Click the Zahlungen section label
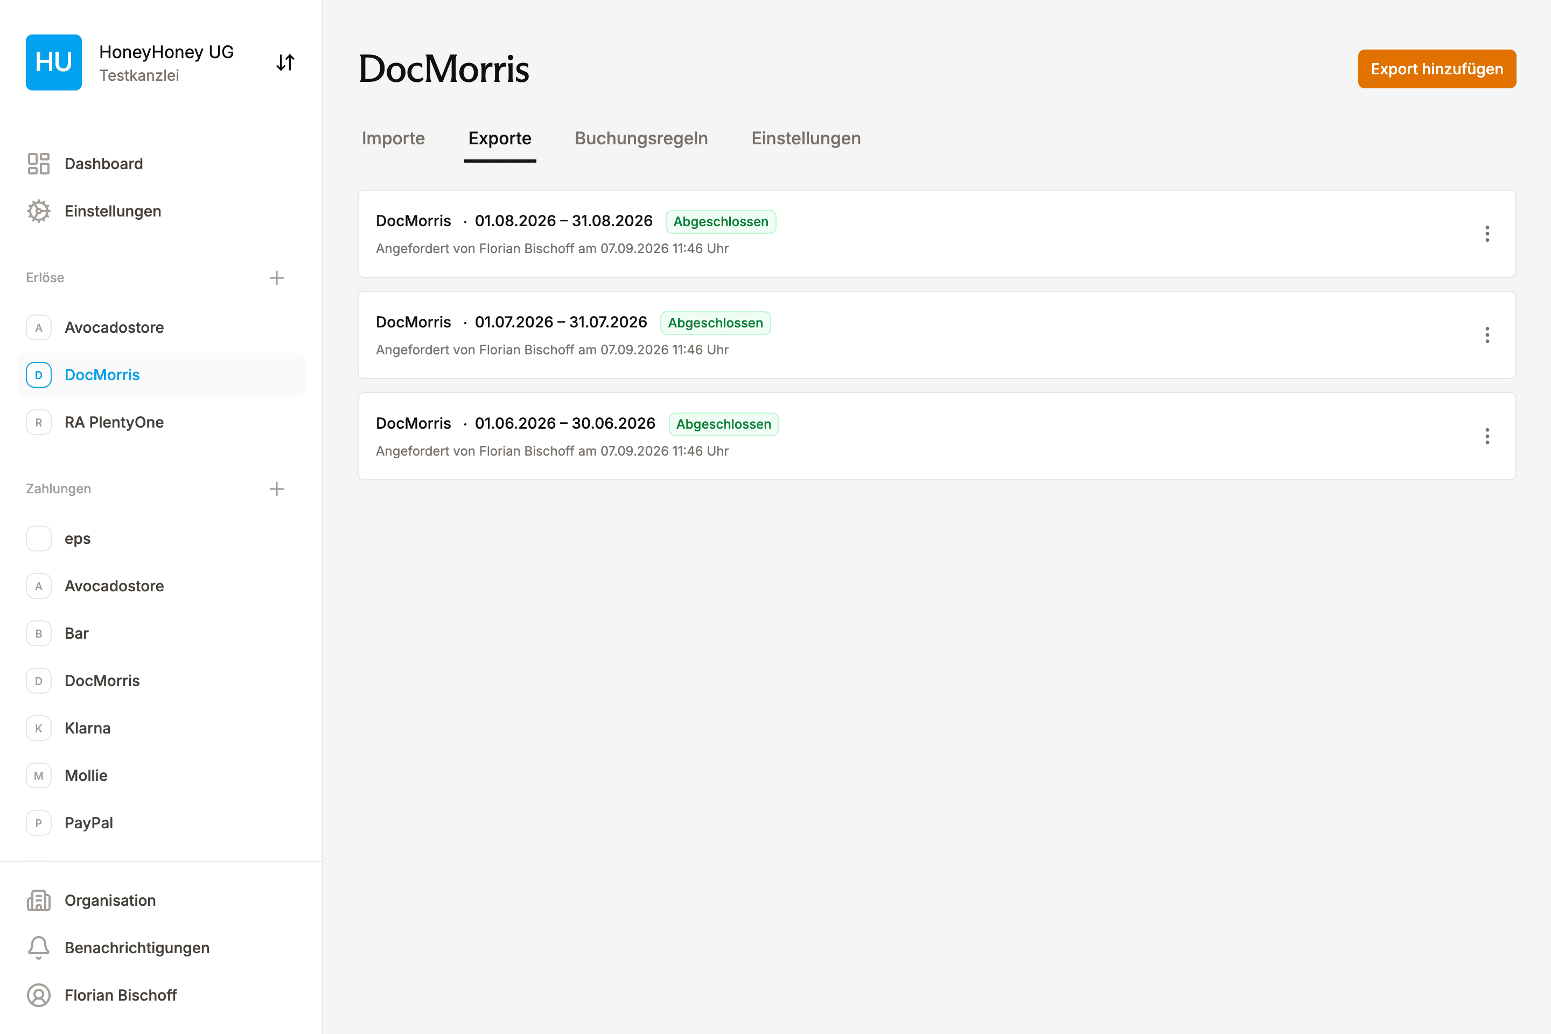The height and width of the screenshot is (1034, 1551). tap(58, 488)
